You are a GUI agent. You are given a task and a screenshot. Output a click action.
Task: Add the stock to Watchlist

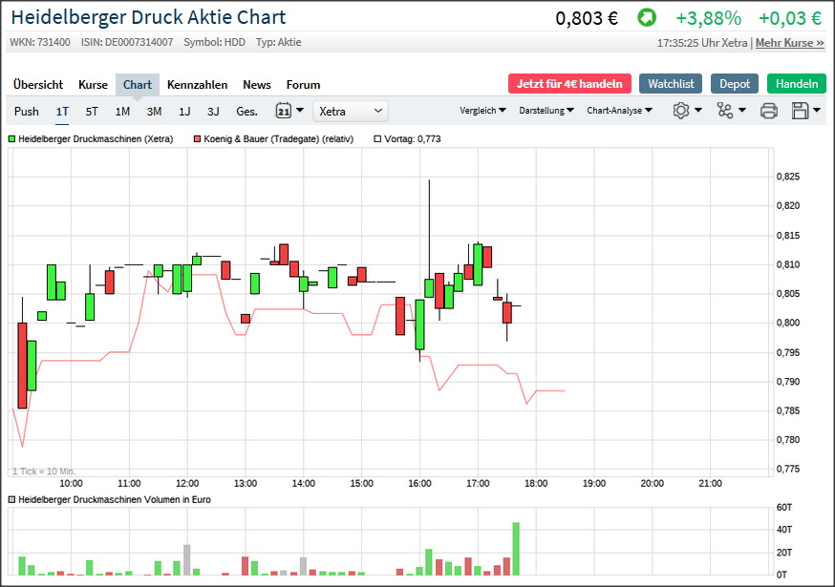671,84
